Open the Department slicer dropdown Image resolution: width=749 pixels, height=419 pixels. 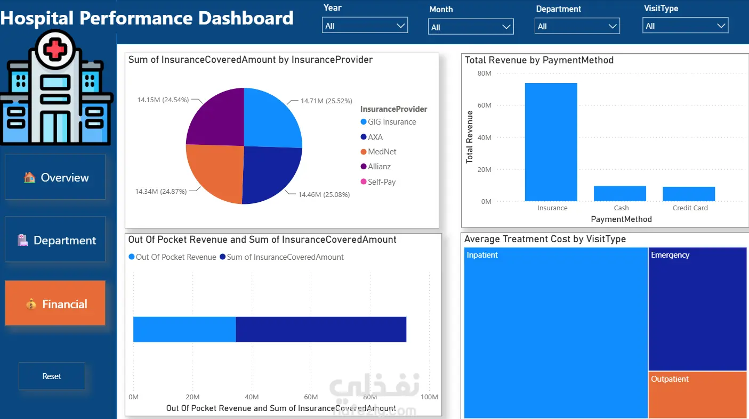click(x=577, y=26)
